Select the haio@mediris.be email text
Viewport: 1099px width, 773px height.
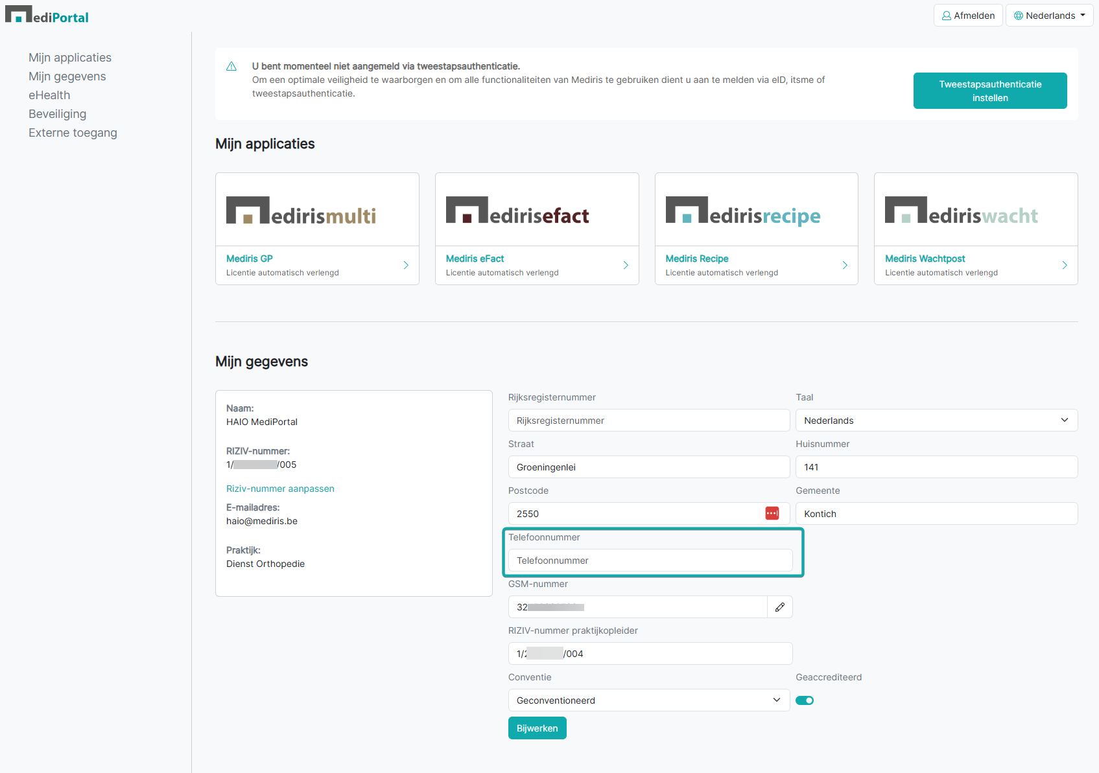[262, 521]
